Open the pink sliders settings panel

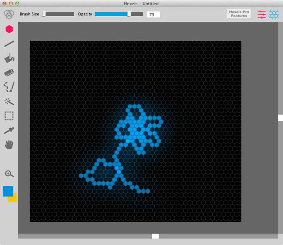[x=262, y=15]
